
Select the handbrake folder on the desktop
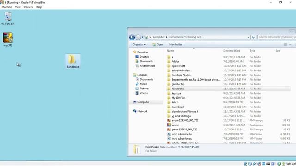(73, 61)
